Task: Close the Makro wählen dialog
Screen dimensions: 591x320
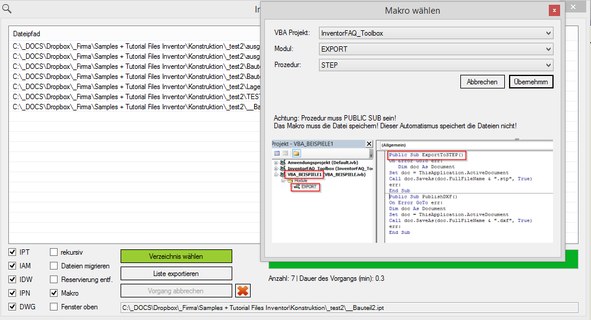Action: [554, 11]
